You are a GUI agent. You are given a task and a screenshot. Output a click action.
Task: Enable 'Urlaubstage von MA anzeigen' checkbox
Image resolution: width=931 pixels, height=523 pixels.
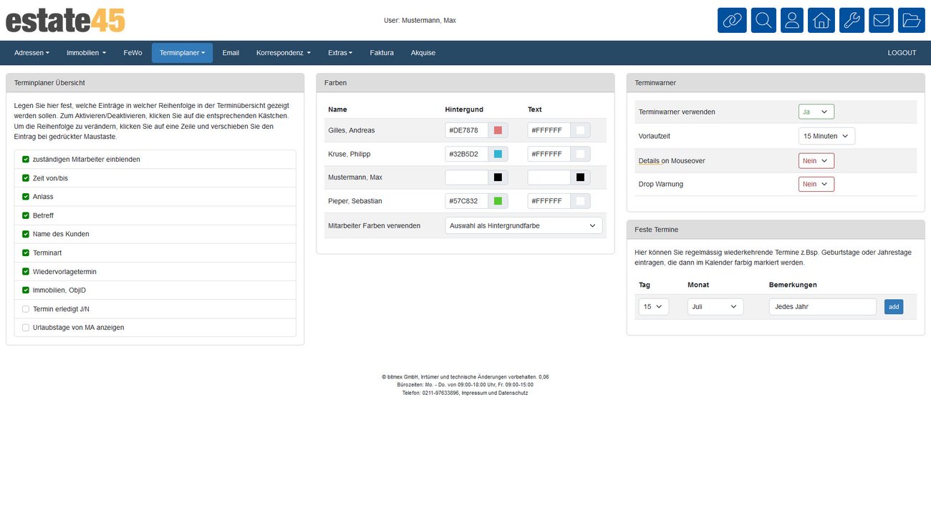(26, 328)
